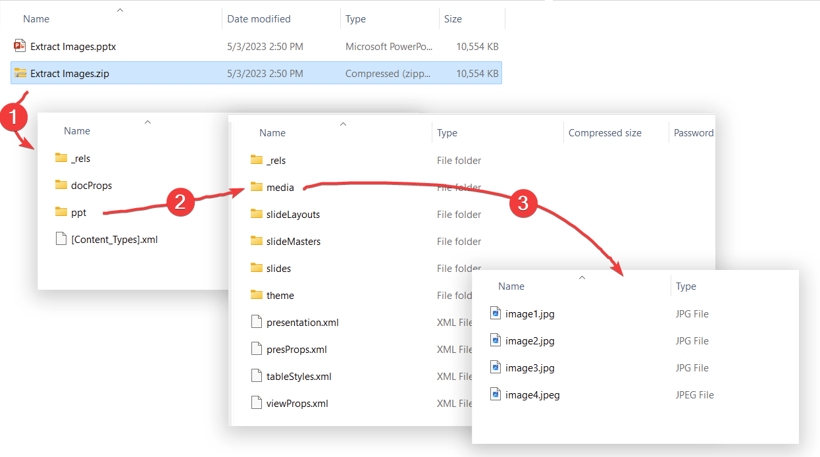Toggle Name sorting in the leftmost folder window
The width and height of the screenshot is (820, 457).
[147, 122]
